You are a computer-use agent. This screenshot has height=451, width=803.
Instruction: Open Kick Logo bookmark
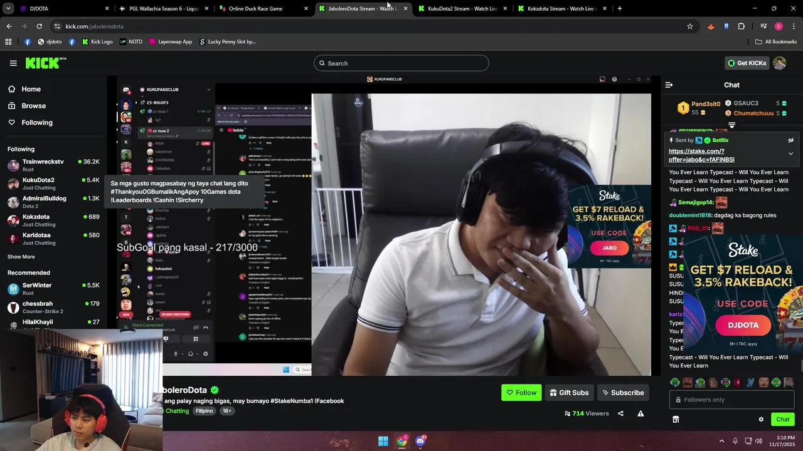(x=97, y=42)
